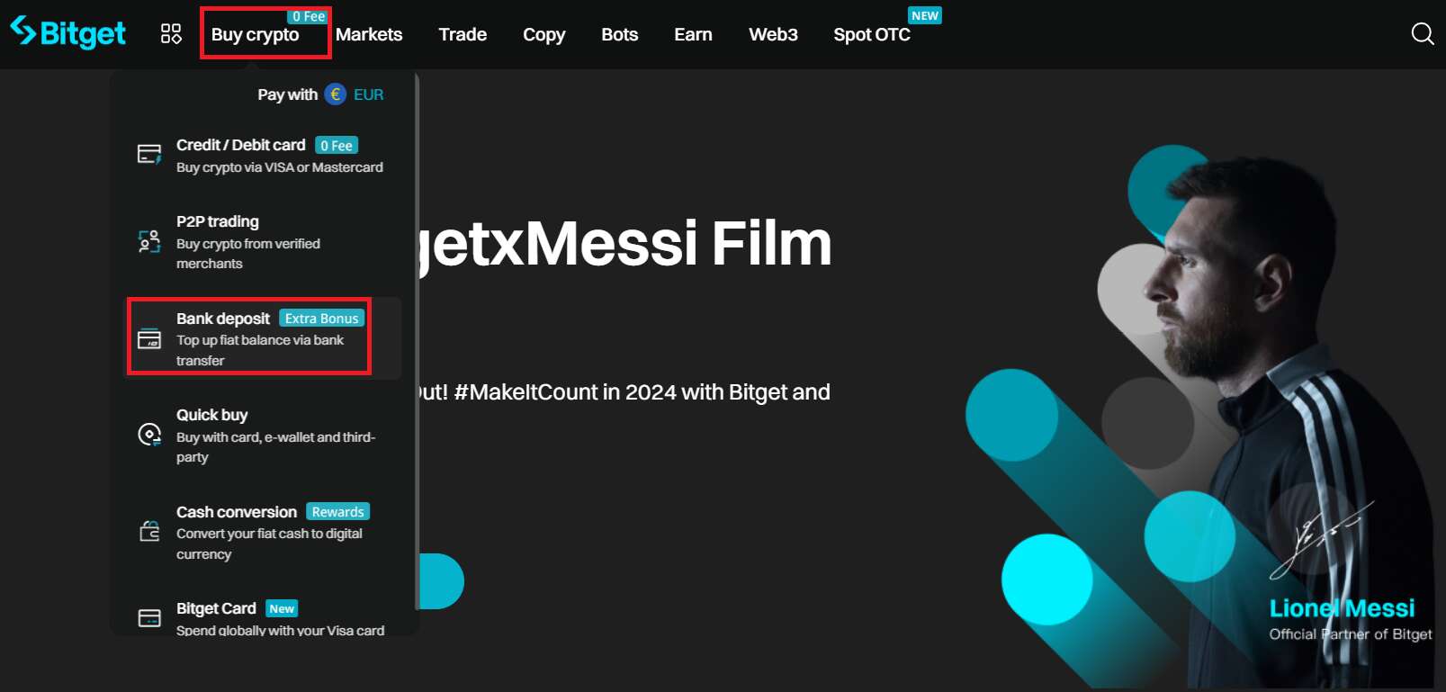Click the Credit / Debit card icon
1446x692 pixels.
pyautogui.click(x=149, y=155)
